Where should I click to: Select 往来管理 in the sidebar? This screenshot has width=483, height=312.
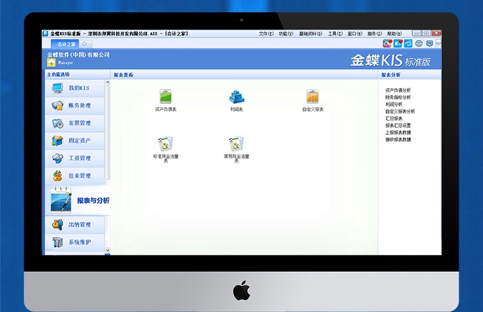point(75,176)
